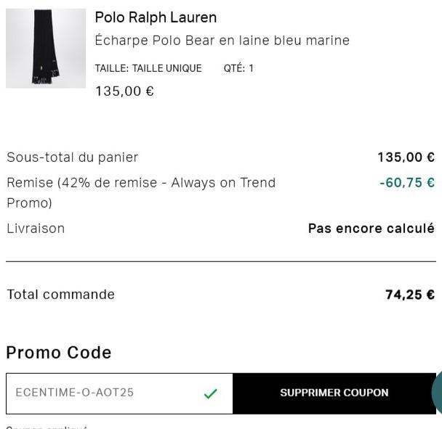Click the Total commande label

point(60,295)
